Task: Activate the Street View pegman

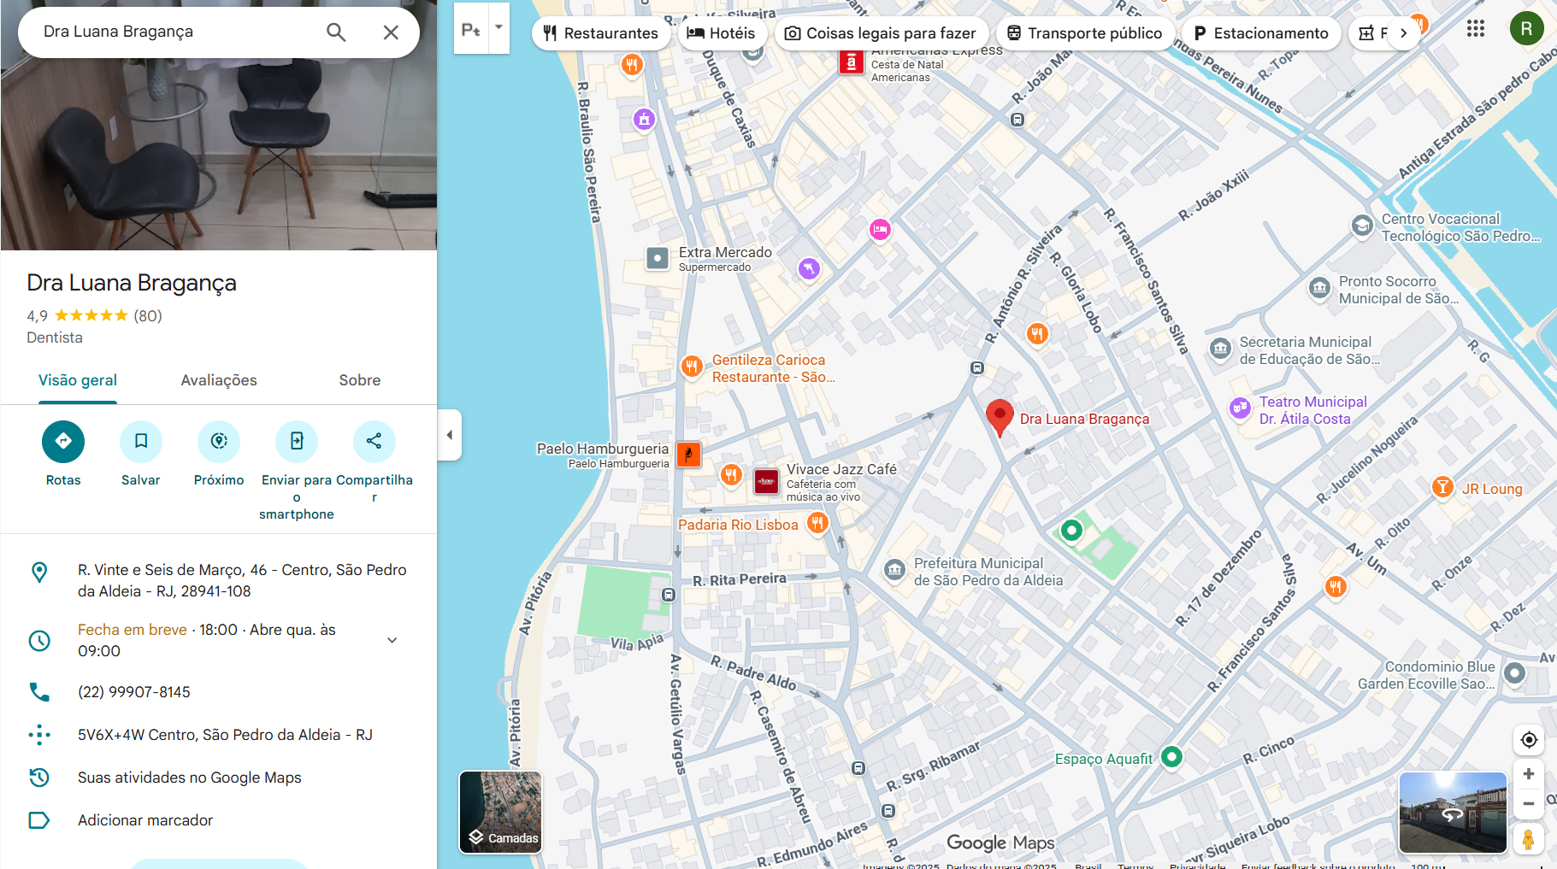Action: point(1529,839)
